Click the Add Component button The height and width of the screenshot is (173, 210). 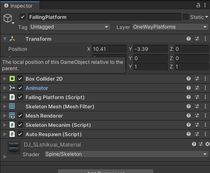[106, 171]
